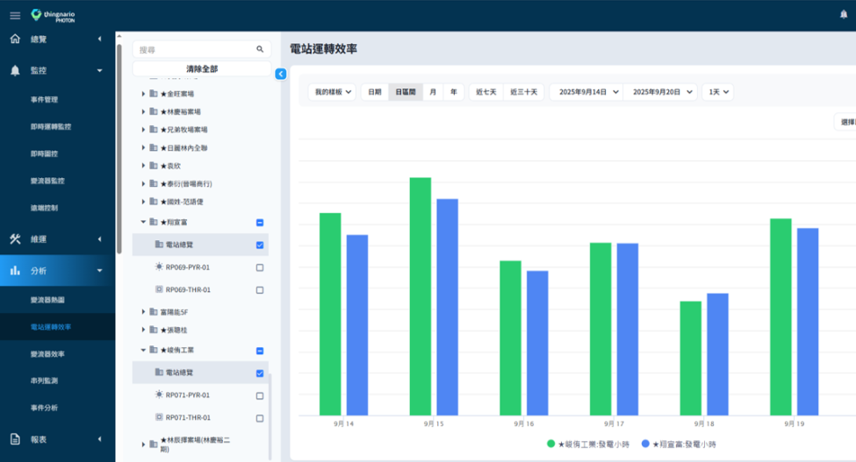Check the RP071-THR-01 checkbox
The width and height of the screenshot is (856, 462).
pyautogui.click(x=260, y=417)
